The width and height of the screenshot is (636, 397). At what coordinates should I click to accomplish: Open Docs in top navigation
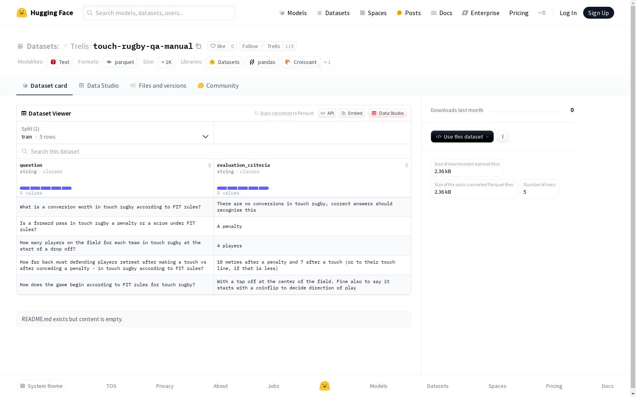[x=442, y=13]
